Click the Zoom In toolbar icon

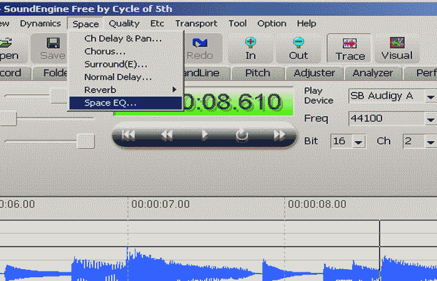(250, 47)
